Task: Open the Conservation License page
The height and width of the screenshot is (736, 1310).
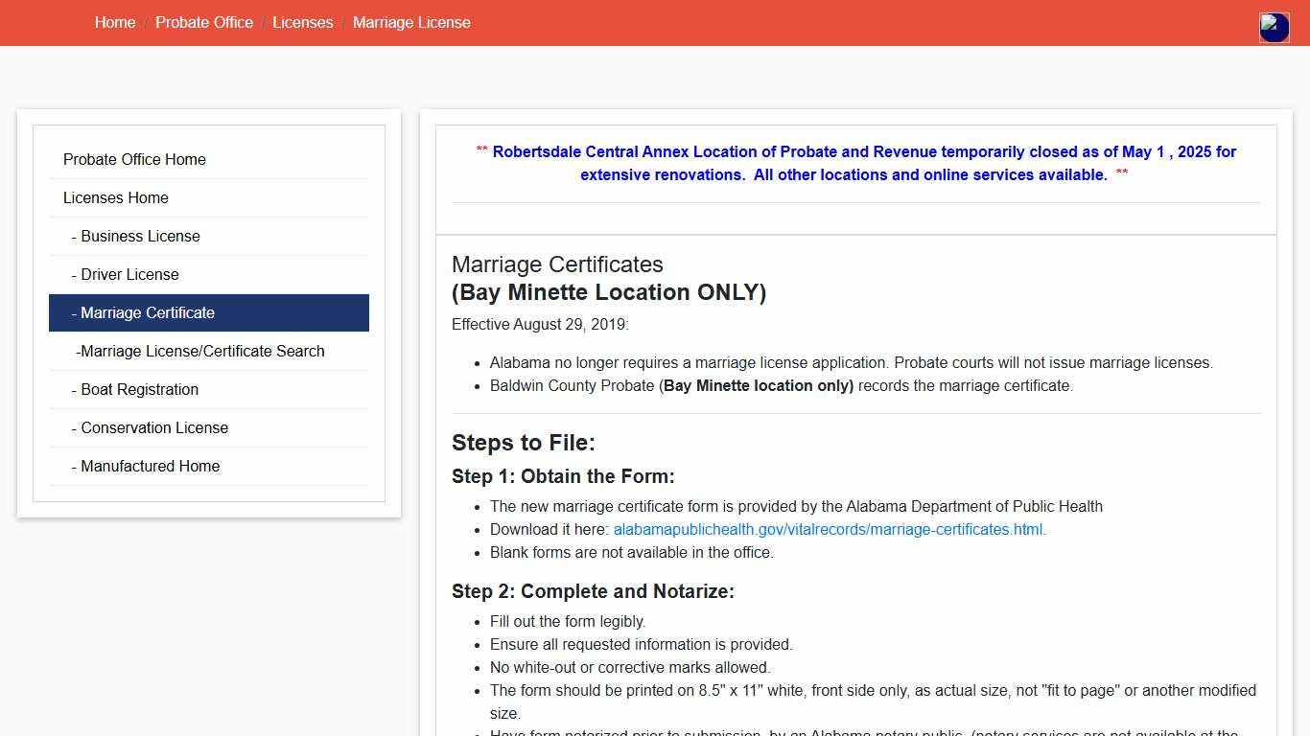Action: click(x=153, y=427)
